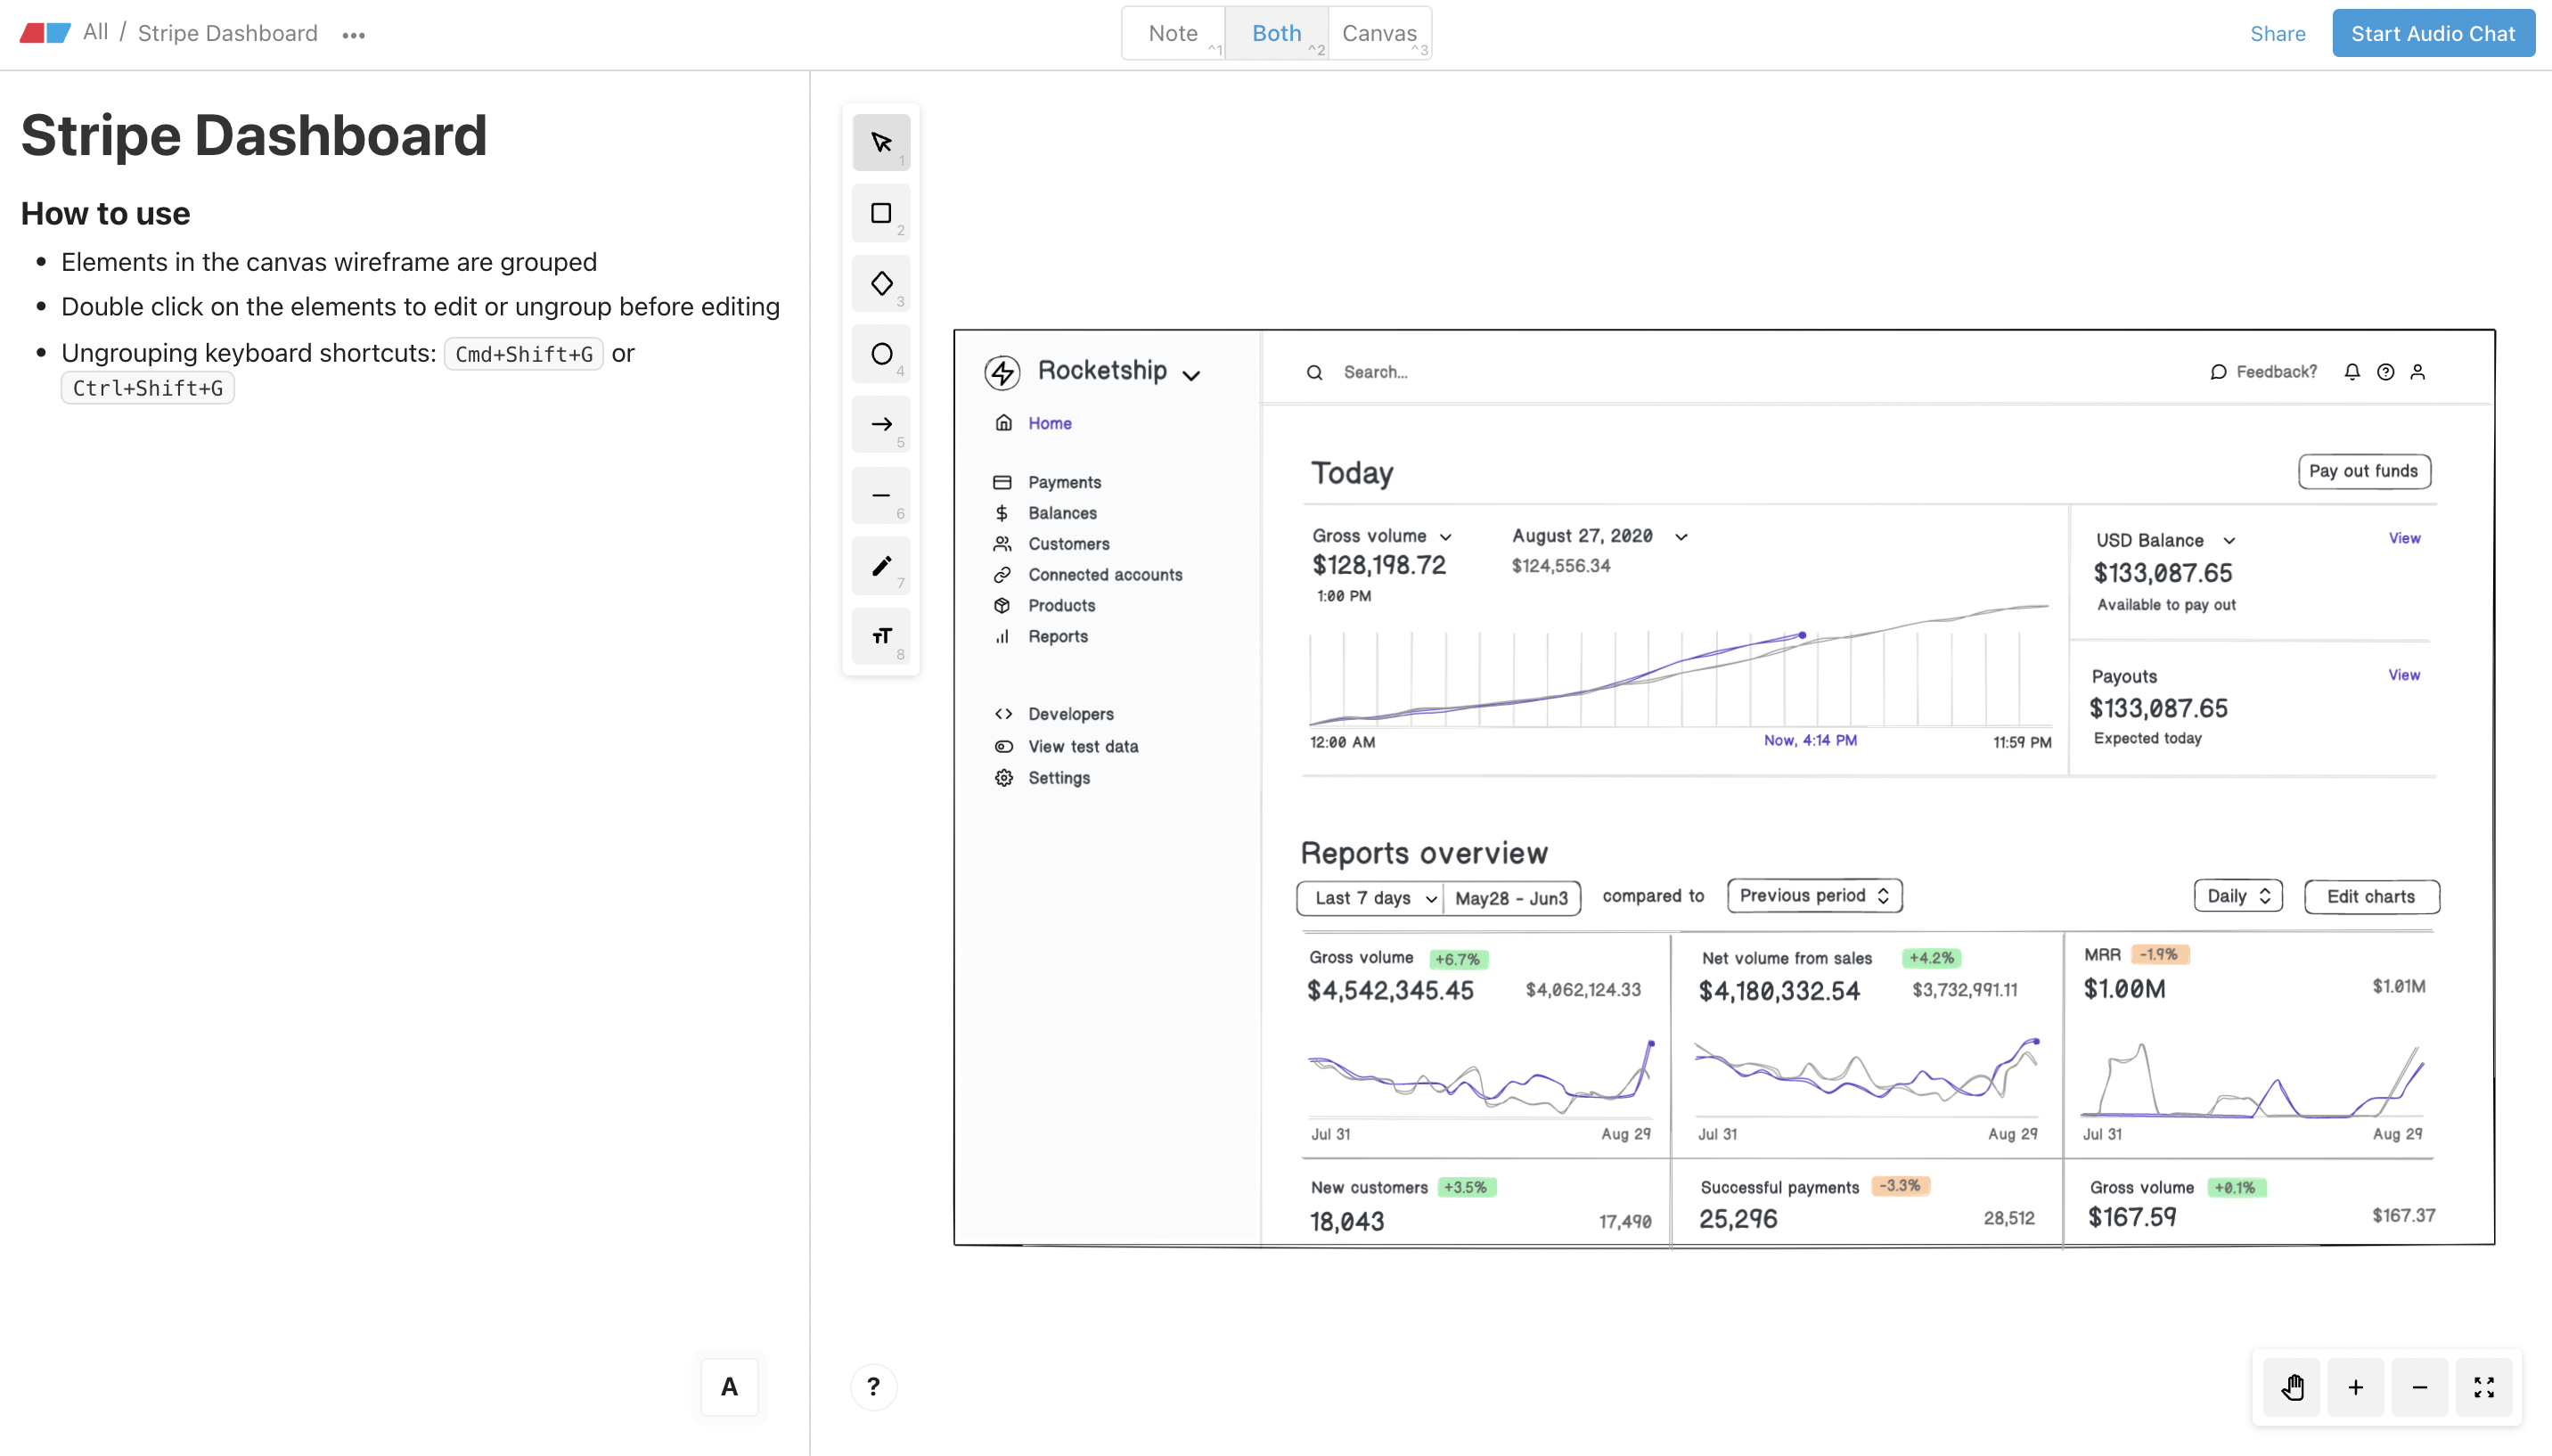Open the Daily interval selector
This screenshot has height=1456, width=2552.
[2239, 896]
